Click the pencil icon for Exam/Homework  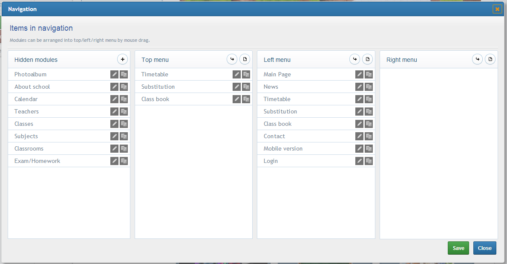click(114, 161)
